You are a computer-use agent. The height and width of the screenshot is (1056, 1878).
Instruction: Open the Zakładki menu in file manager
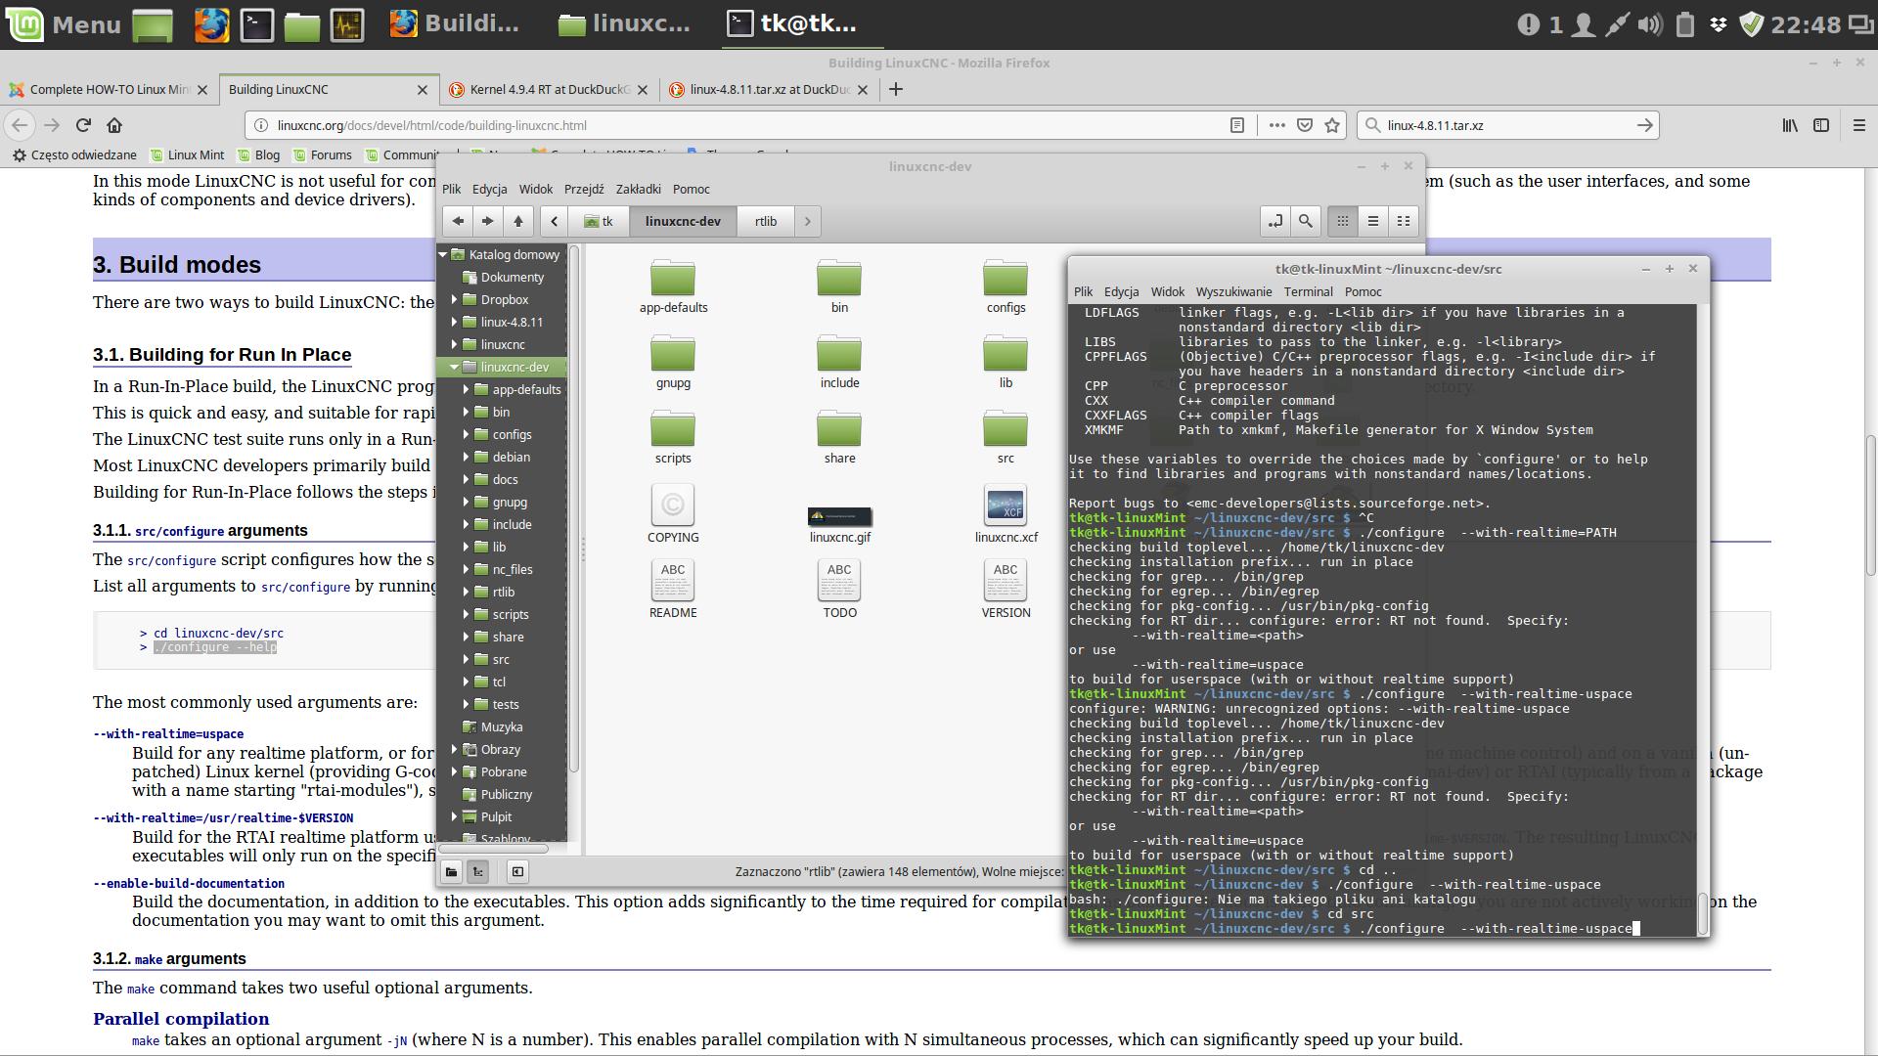click(638, 189)
